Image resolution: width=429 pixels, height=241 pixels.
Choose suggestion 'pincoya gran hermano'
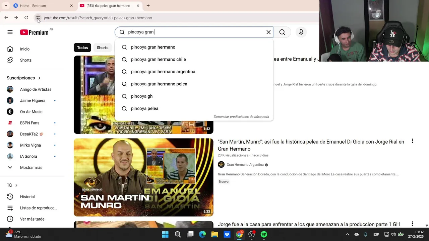(x=194, y=47)
